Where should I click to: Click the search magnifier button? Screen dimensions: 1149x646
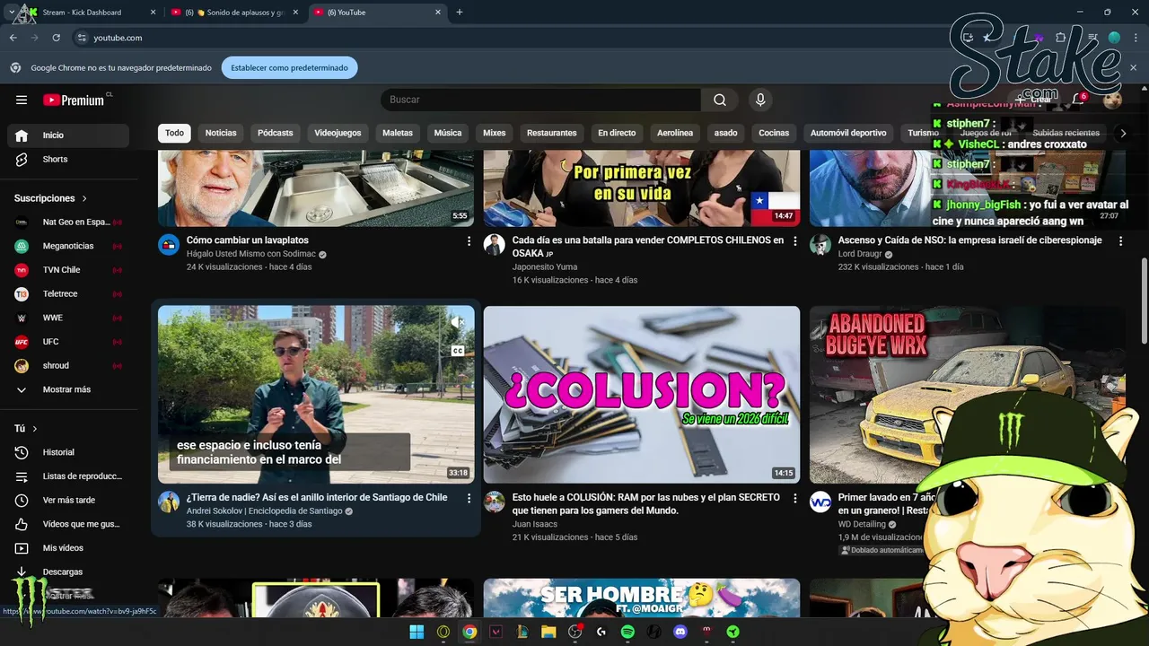pyautogui.click(x=720, y=100)
